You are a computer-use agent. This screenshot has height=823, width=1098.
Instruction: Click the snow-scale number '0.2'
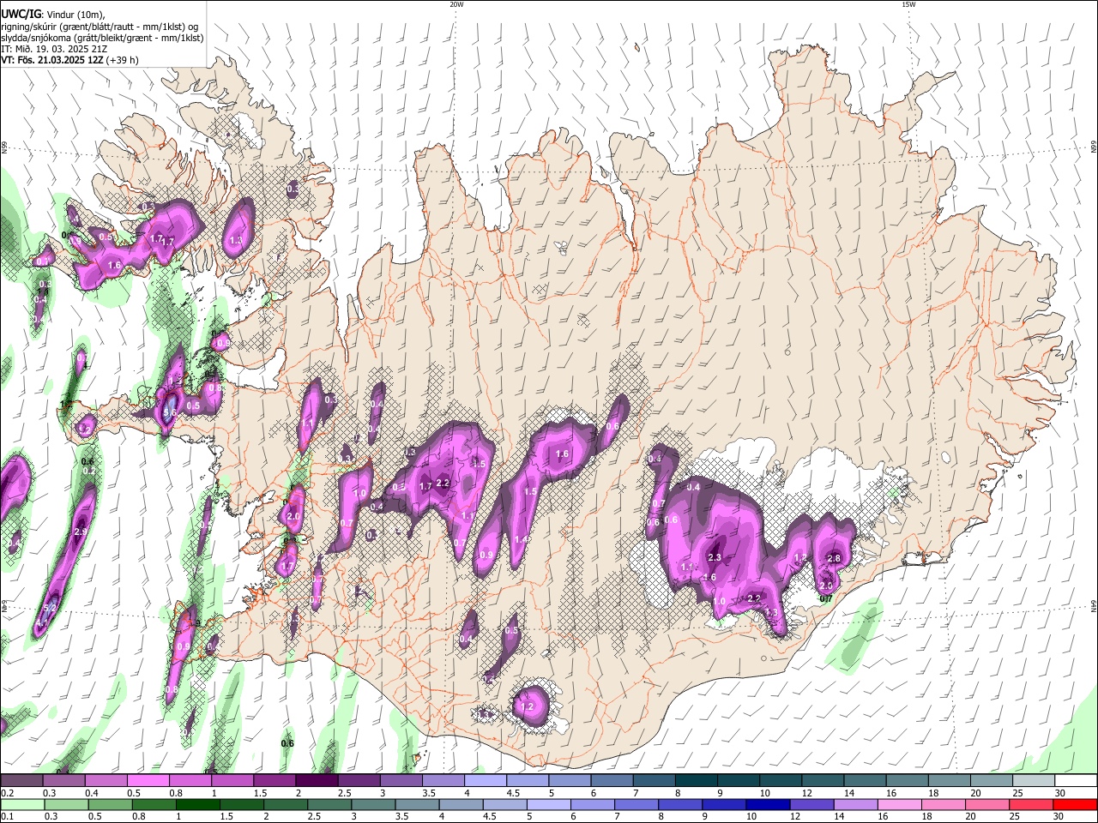(x=6, y=793)
